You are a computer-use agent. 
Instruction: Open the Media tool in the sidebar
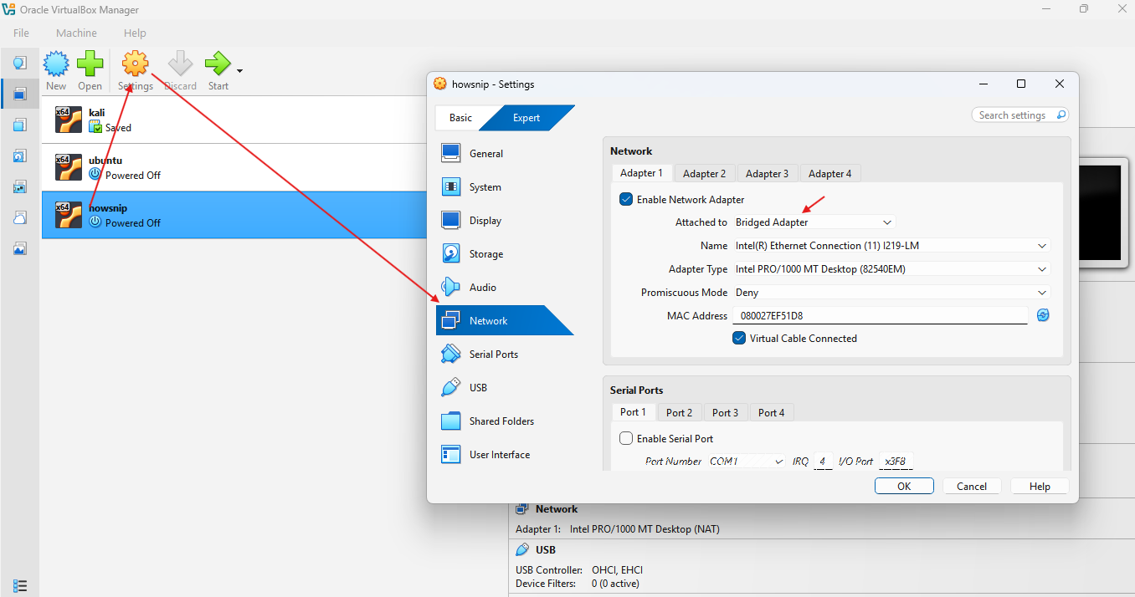click(x=20, y=156)
